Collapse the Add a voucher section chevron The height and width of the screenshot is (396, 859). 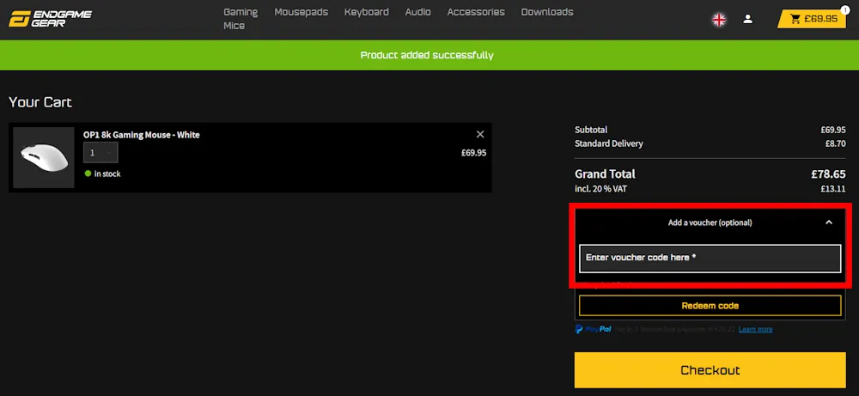(829, 222)
